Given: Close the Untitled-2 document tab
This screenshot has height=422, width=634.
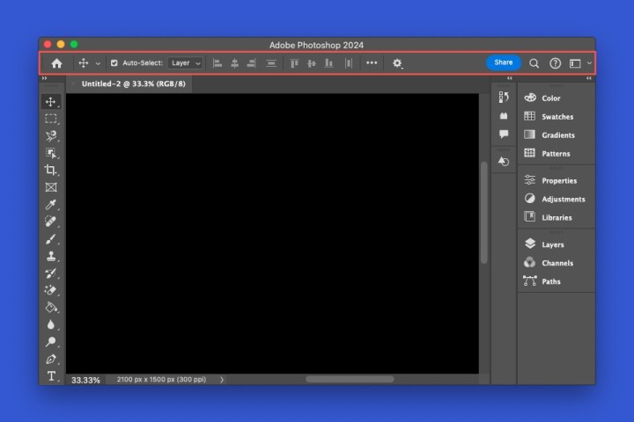Looking at the screenshot, I should tap(73, 84).
